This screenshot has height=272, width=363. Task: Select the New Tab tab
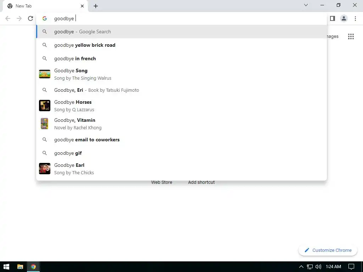(x=45, y=6)
